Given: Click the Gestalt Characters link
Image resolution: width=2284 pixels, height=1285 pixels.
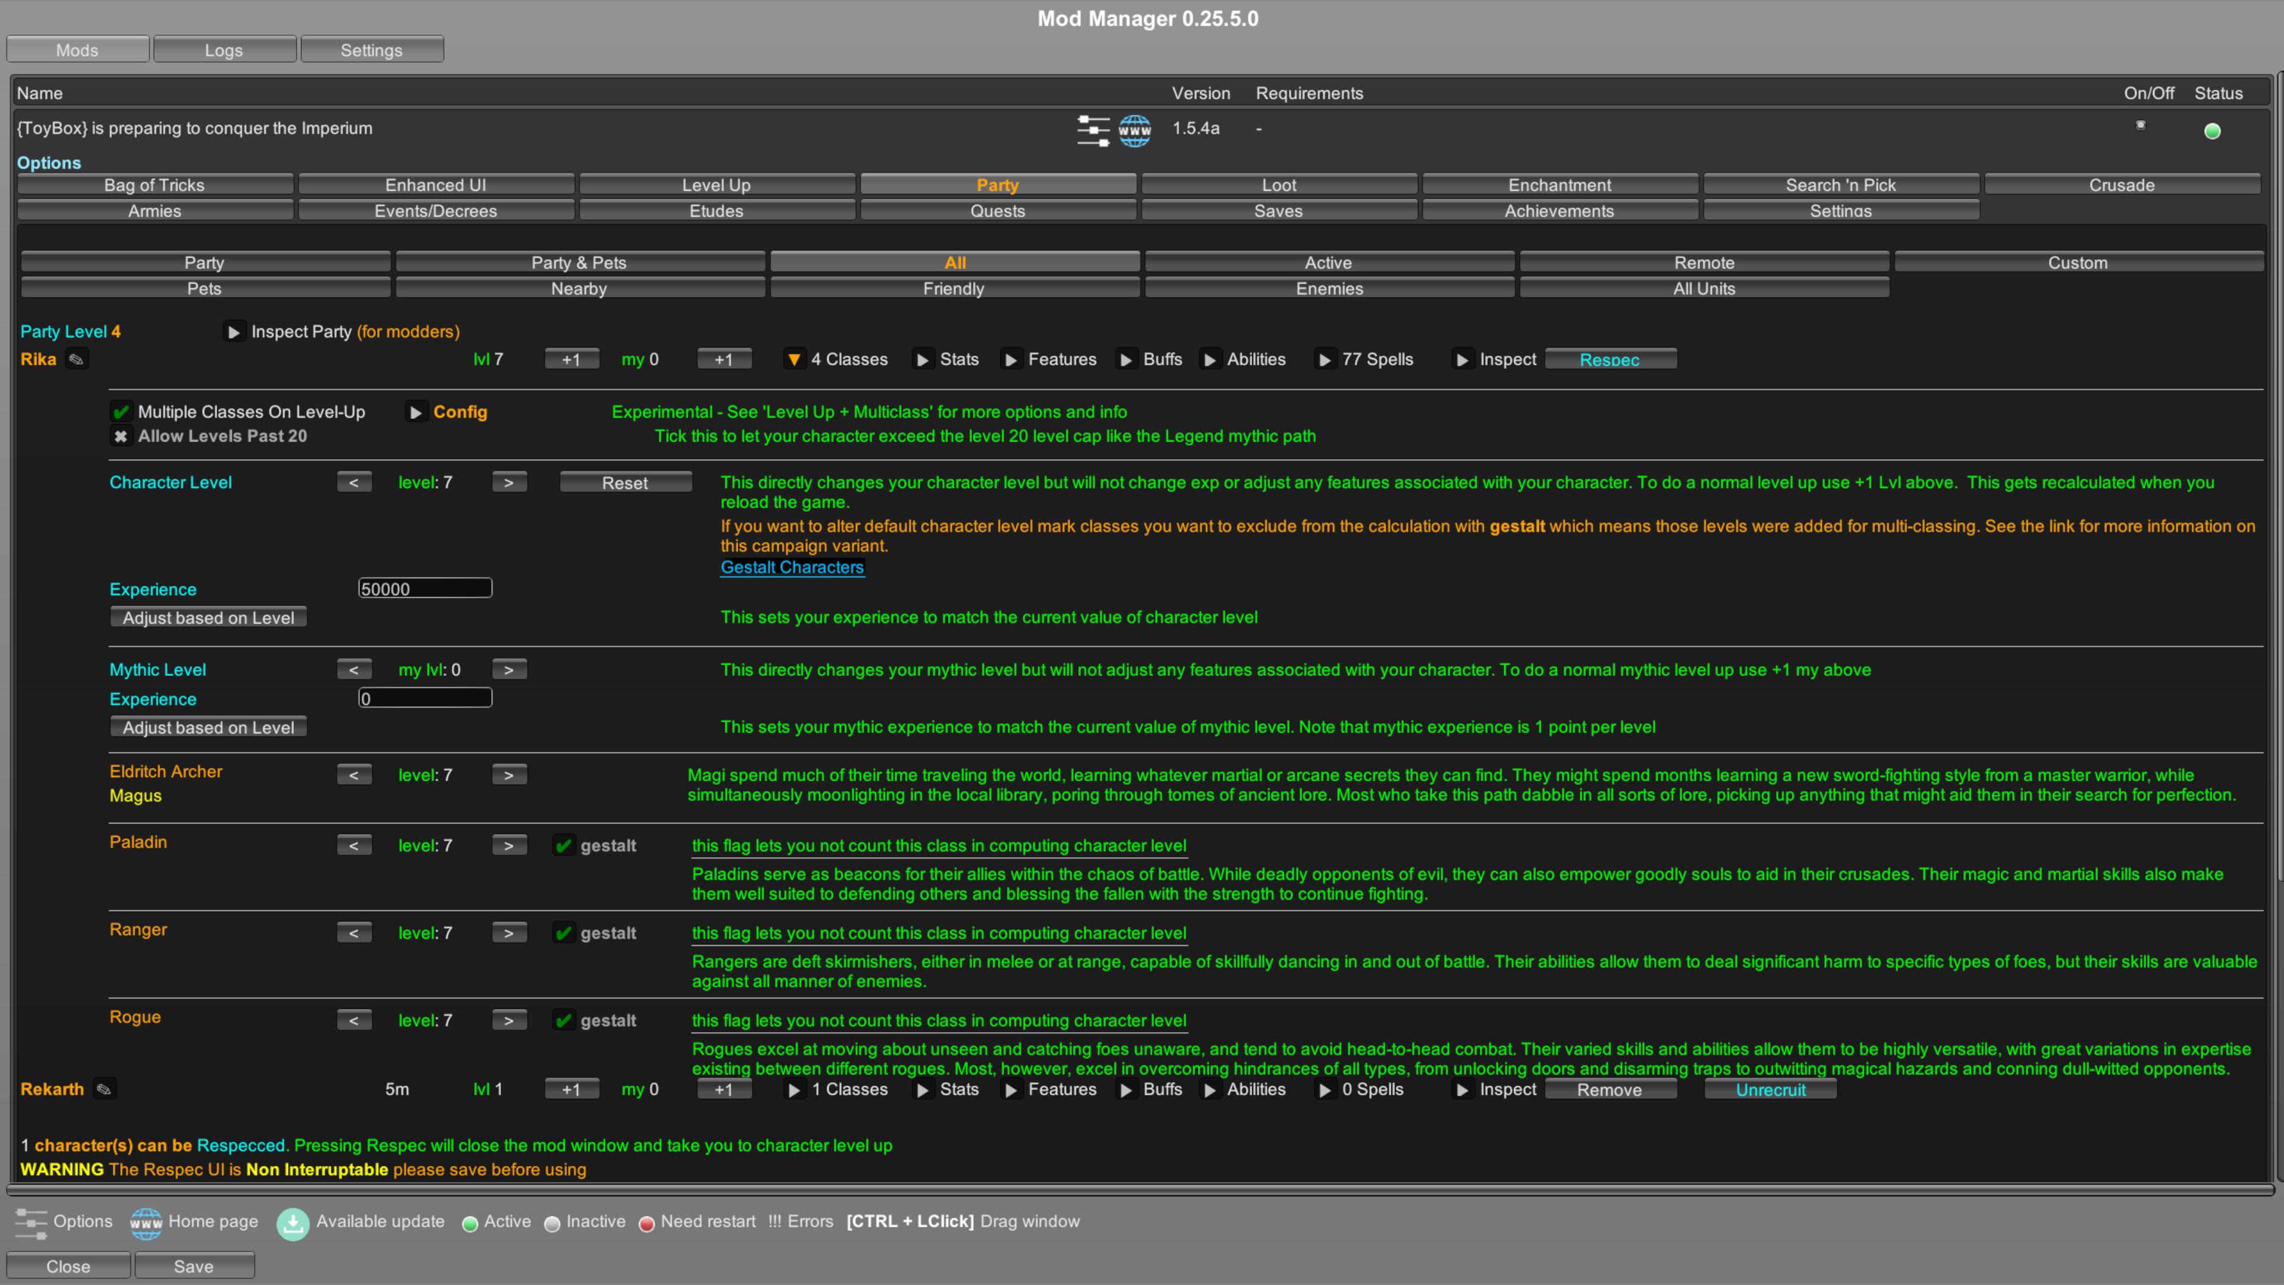Looking at the screenshot, I should [792, 568].
